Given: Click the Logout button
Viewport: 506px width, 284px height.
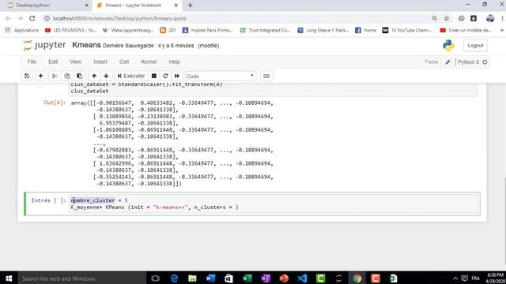Looking at the screenshot, I should pos(475,46).
